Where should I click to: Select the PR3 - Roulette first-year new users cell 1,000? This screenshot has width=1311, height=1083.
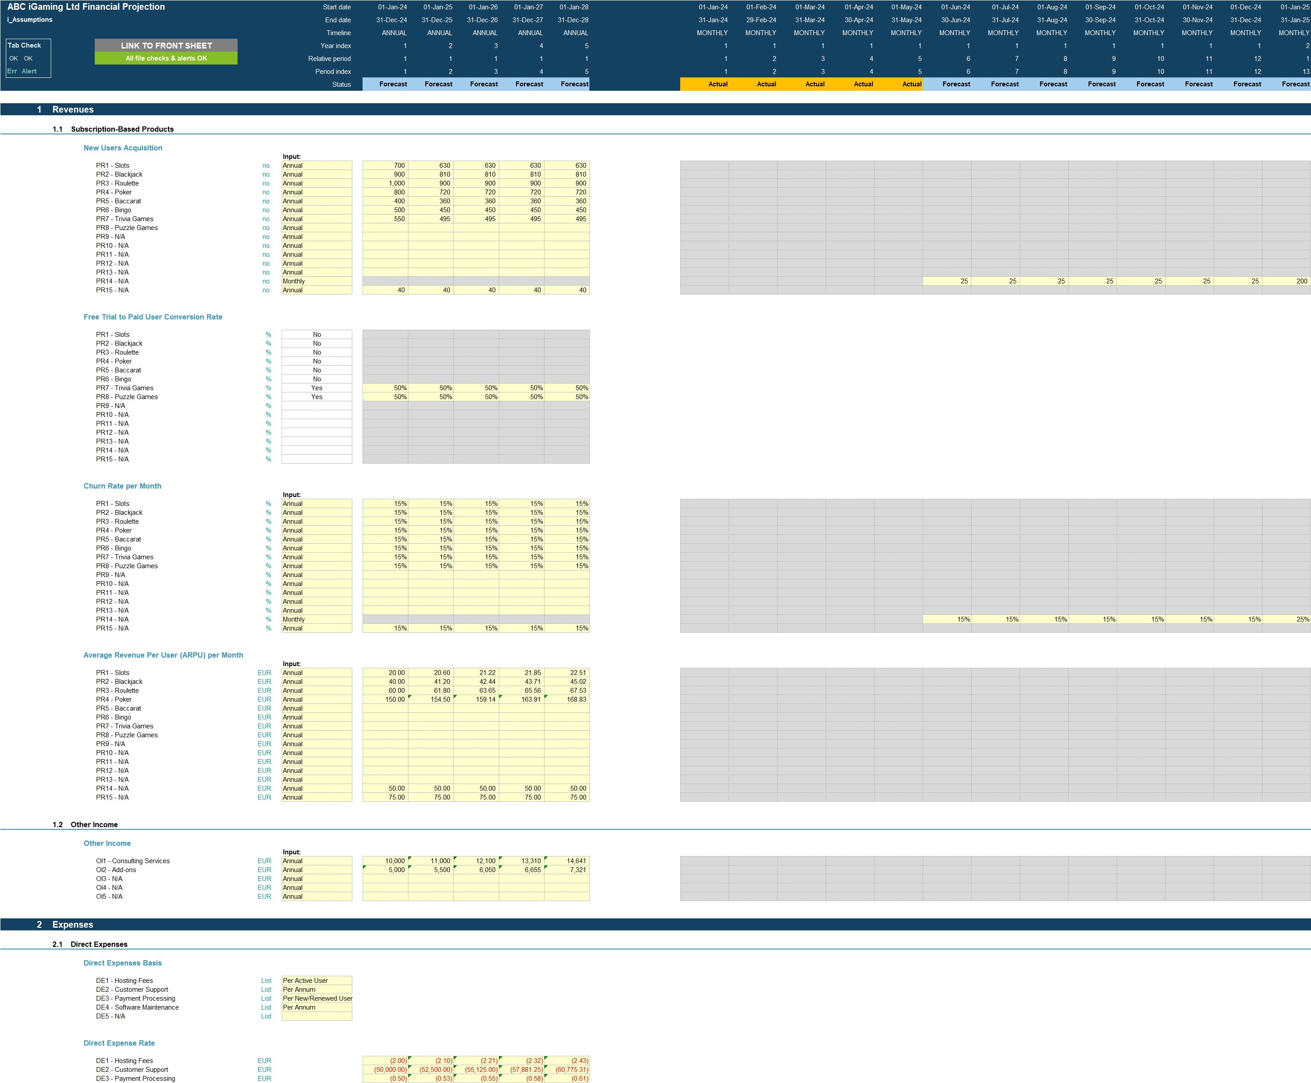[x=385, y=183]
